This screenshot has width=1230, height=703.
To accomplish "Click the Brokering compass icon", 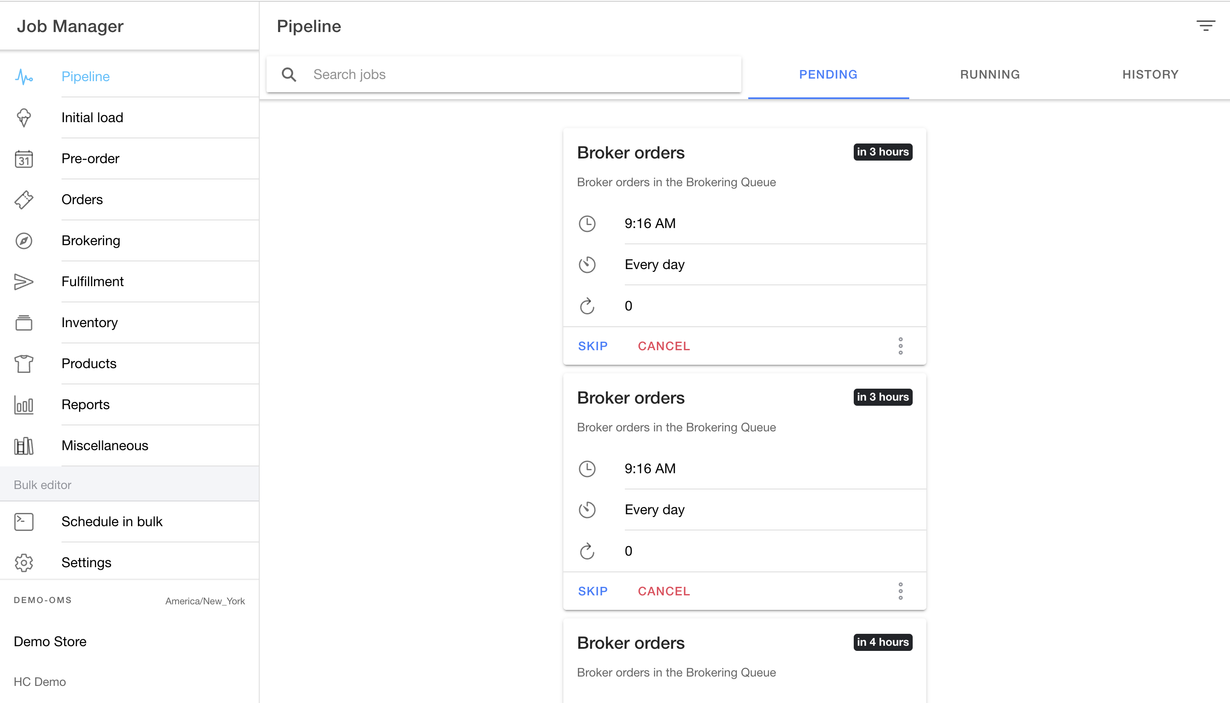I will click(x=23, y=240).
